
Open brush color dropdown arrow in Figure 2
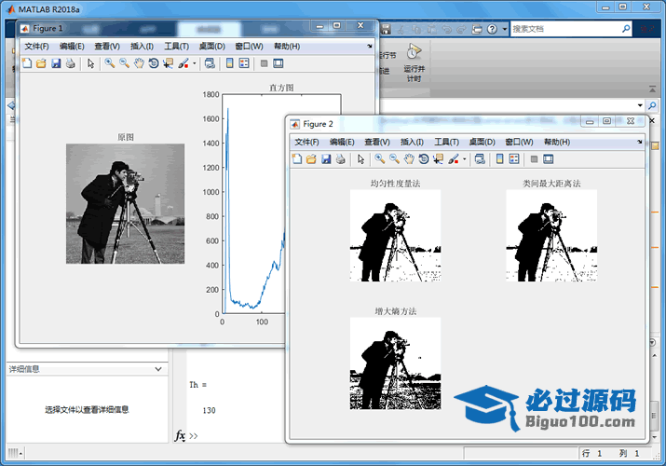464,158
